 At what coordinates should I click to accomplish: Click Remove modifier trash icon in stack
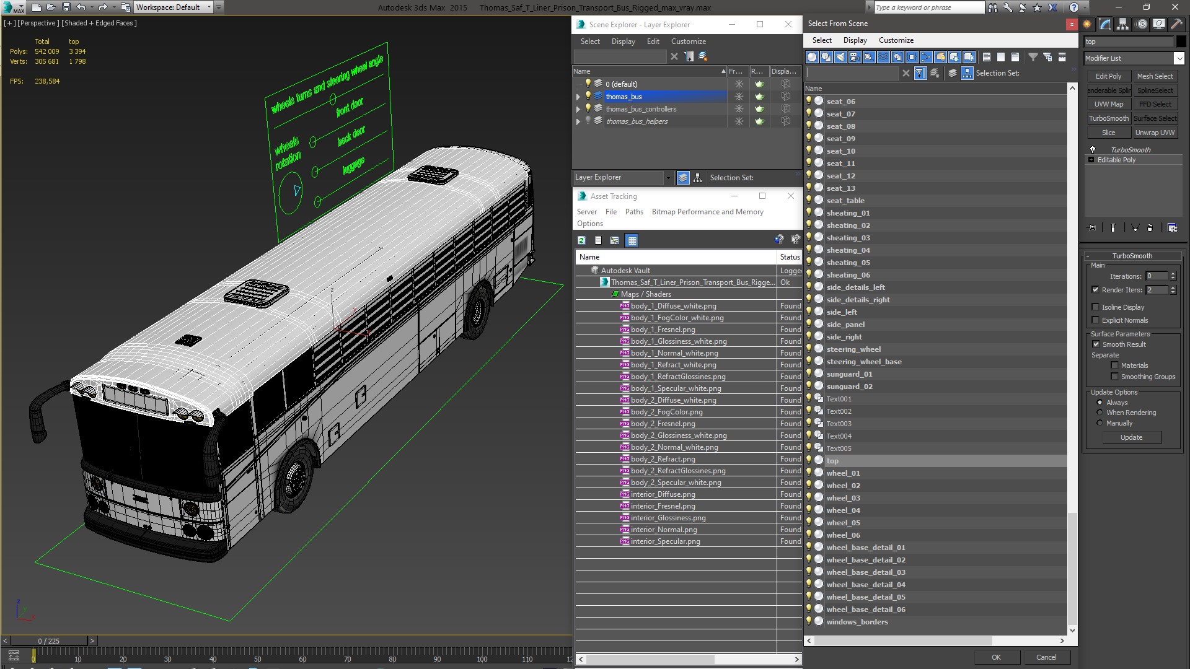[x=1150, y=228]
